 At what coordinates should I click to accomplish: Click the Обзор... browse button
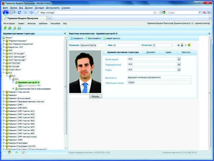(95, 96)
